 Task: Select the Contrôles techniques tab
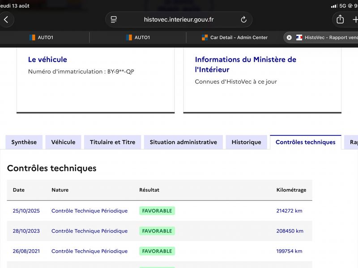coord(306,142)
